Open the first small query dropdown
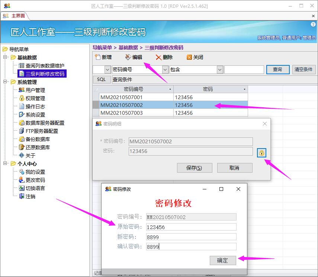The height and width of the screenshot is (277, 318). click(107, 70)
